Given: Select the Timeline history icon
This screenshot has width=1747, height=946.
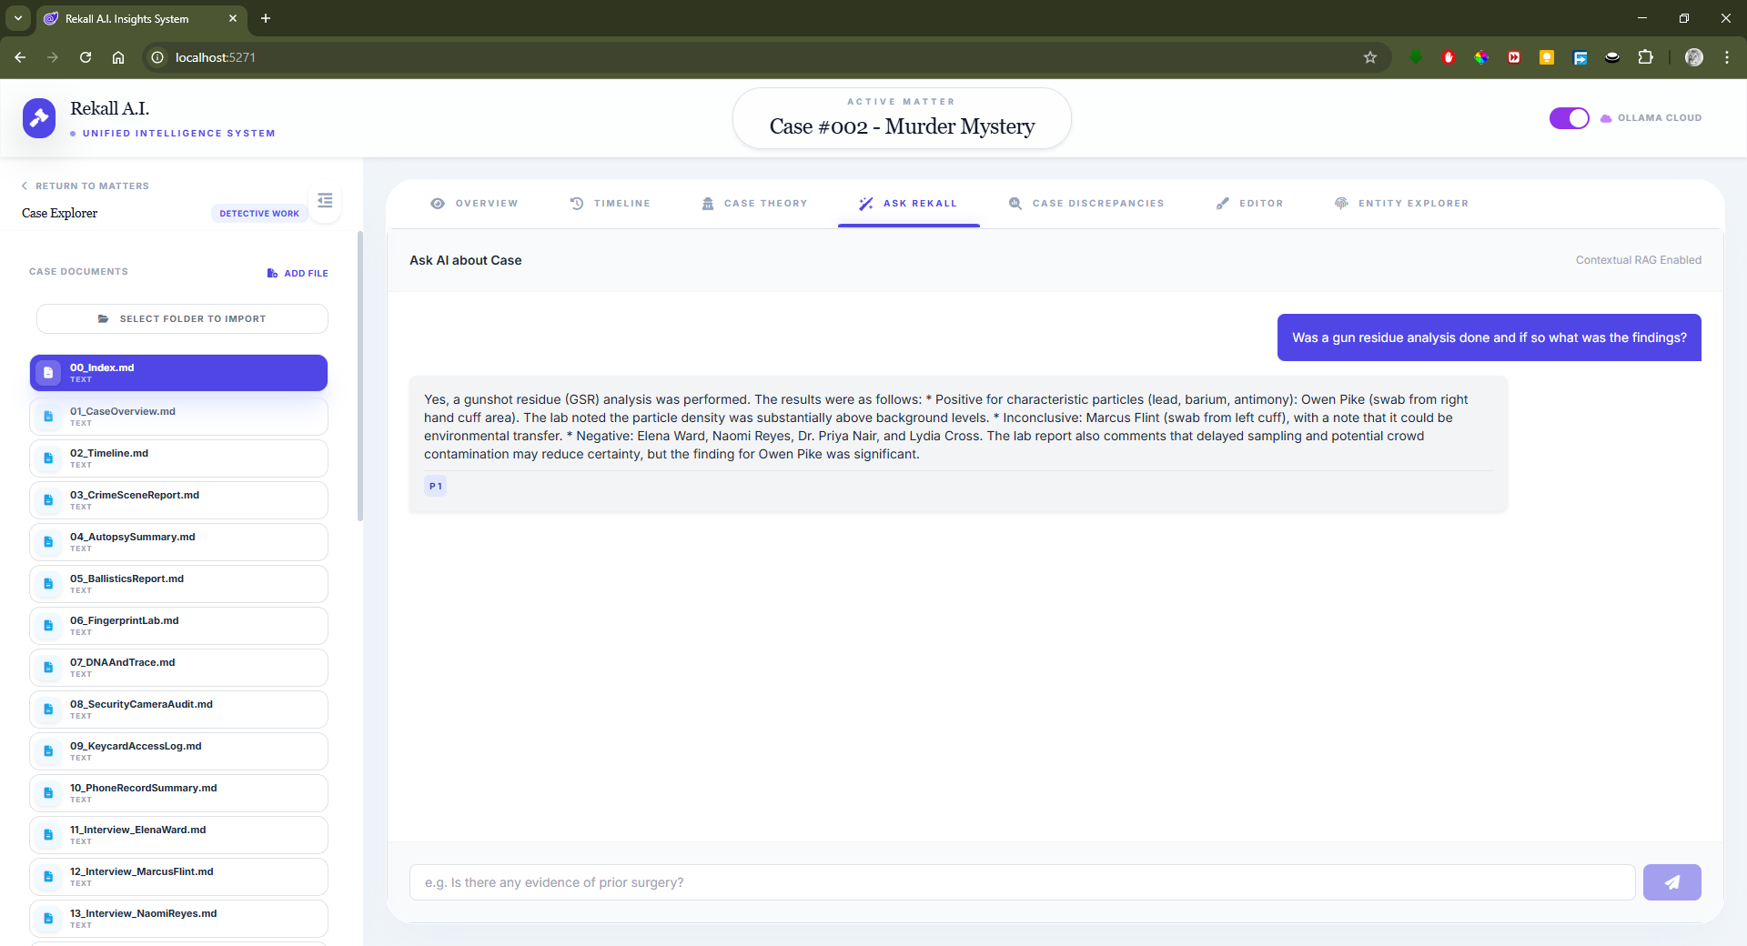Looking at the screenshot, I should pyautogui.click(x=577, y=204).
